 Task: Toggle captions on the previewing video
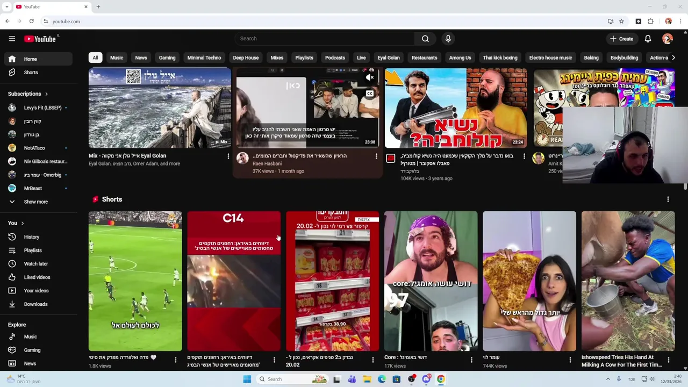[370, 94]
